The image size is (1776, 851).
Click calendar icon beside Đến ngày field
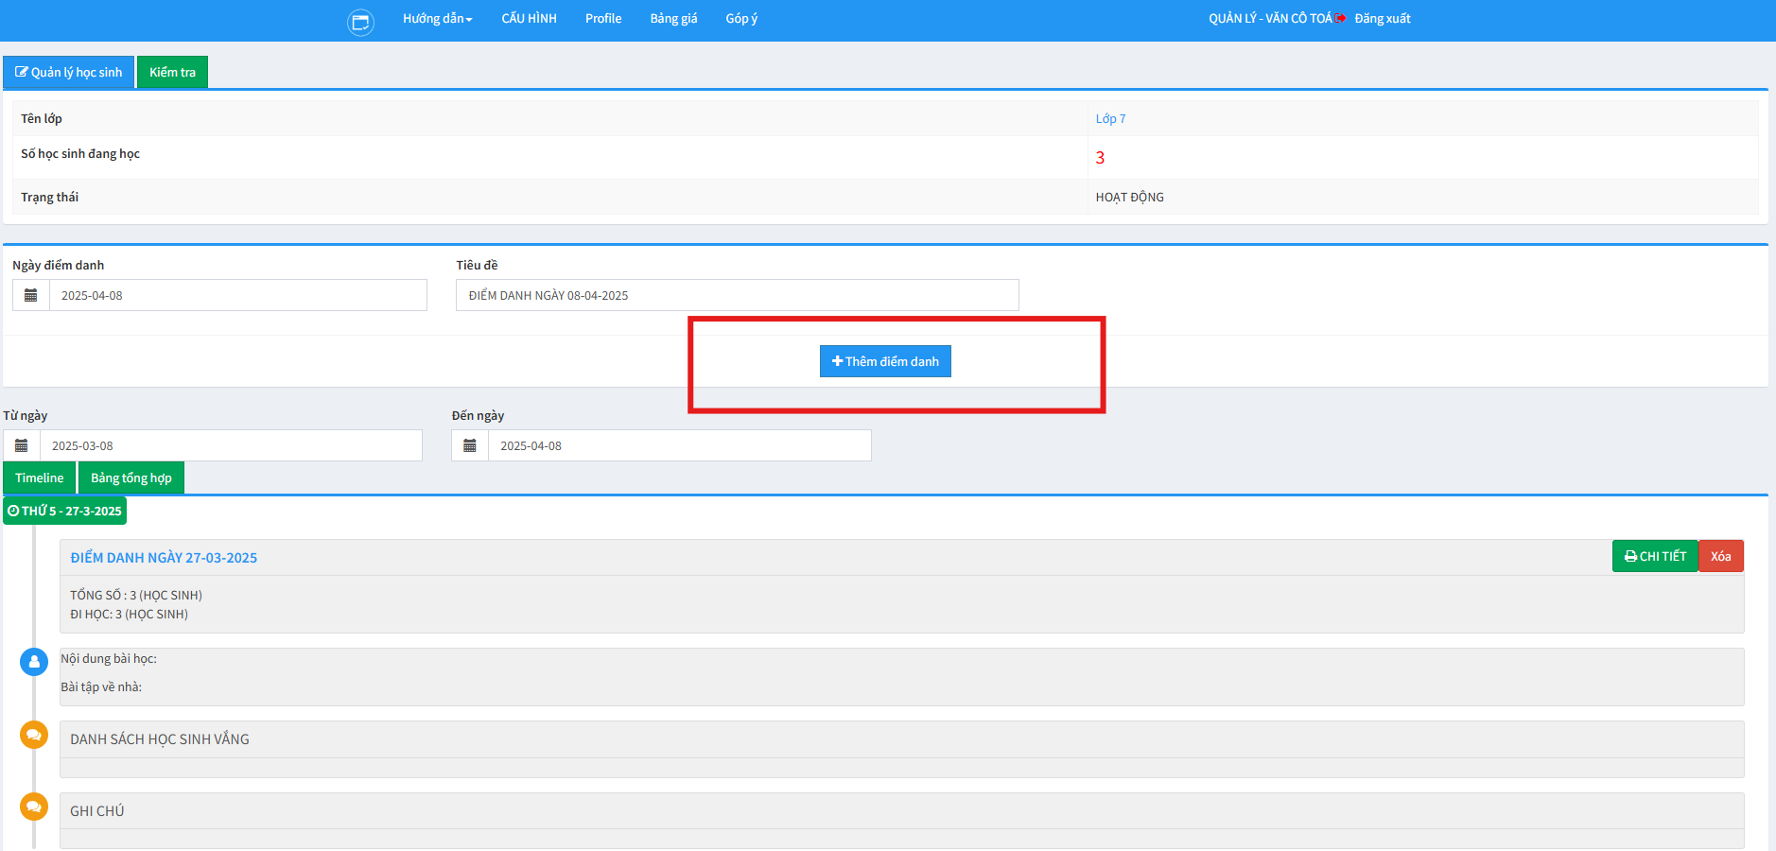click(x=470, y=445)
